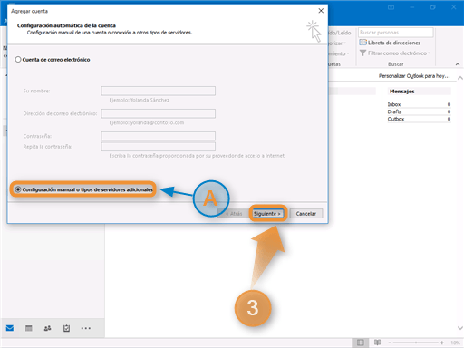The height and width of the screenshot is (348, 464).
Task: Open the Drafts folder under Mensajes
Action: coord(394,111)
